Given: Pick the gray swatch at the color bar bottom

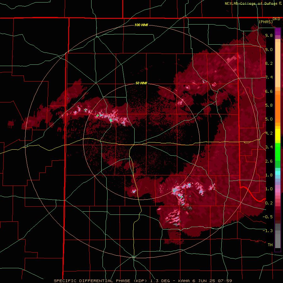Looking at the screenshot, I should click(278, 241).
